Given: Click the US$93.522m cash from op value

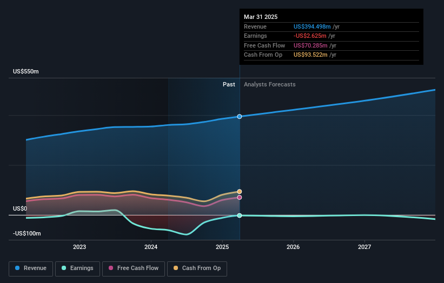Looking at the screenshot, I should tap(310, 55).
